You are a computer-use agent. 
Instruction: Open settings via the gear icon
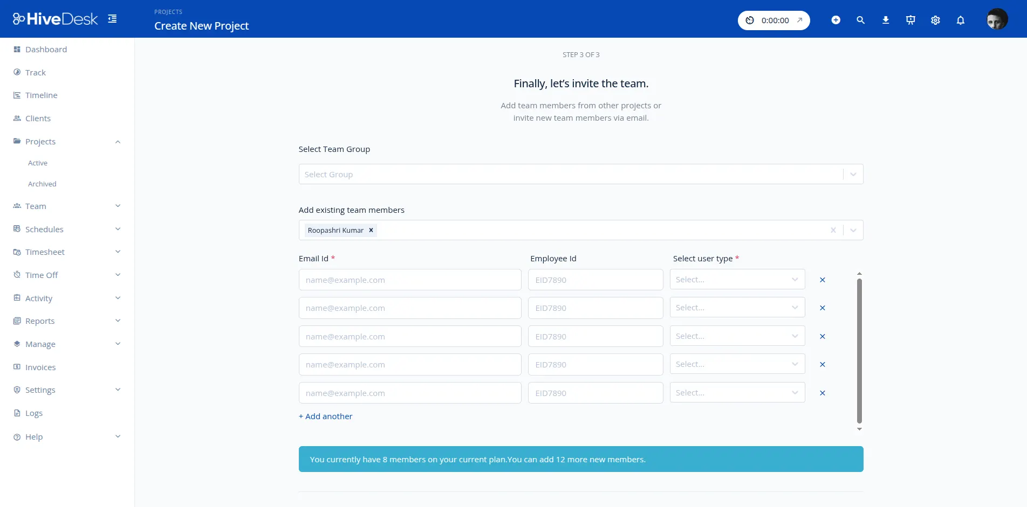click(935, 20)
